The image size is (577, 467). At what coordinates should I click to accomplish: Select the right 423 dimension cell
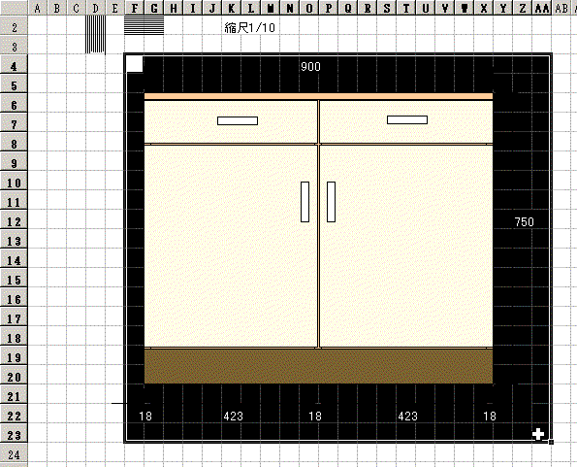tap(407, 417)
